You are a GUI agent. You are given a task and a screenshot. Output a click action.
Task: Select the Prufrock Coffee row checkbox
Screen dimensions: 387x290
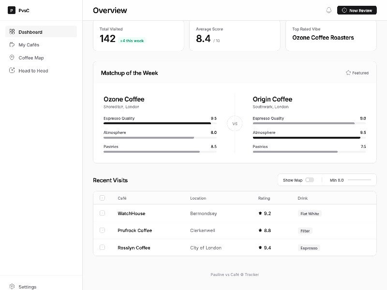click(x=102, y=231)
